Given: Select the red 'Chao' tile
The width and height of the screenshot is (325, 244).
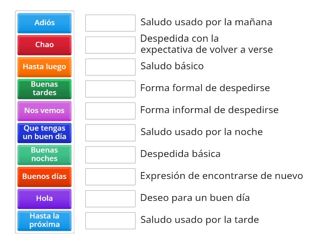Looking at the screenshot, I should [44, 45].
